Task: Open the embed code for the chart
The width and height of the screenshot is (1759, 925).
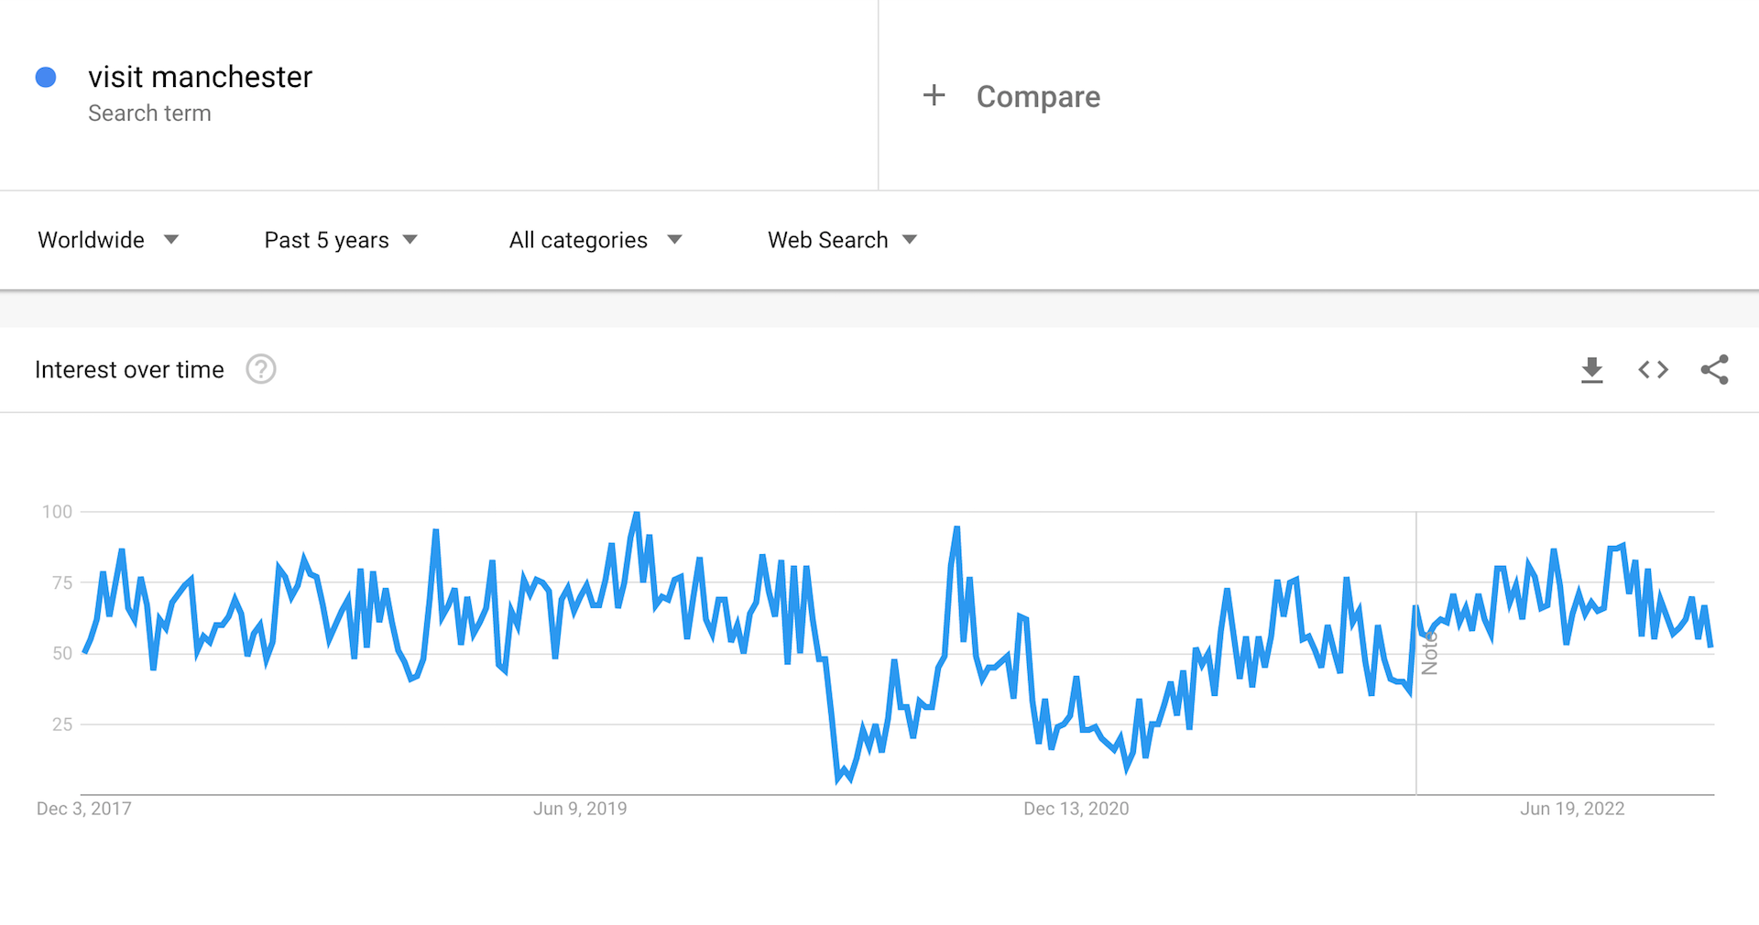Action: click(x=1653, y=369)
